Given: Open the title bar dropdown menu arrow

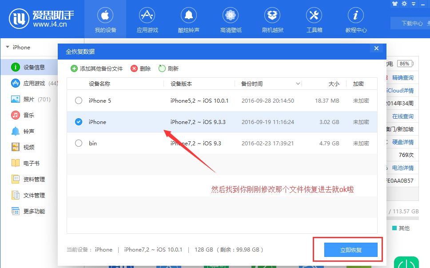Looking at the screenshot, I should pyautogui.click(x=413, y=4).
